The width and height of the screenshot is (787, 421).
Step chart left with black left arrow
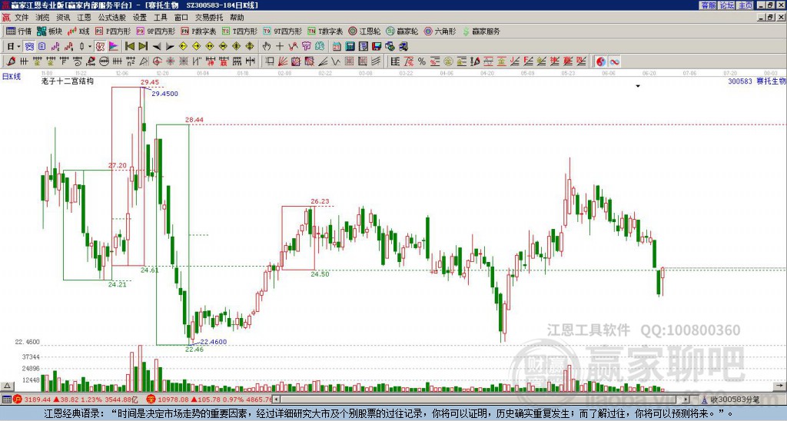coord(157,47)
